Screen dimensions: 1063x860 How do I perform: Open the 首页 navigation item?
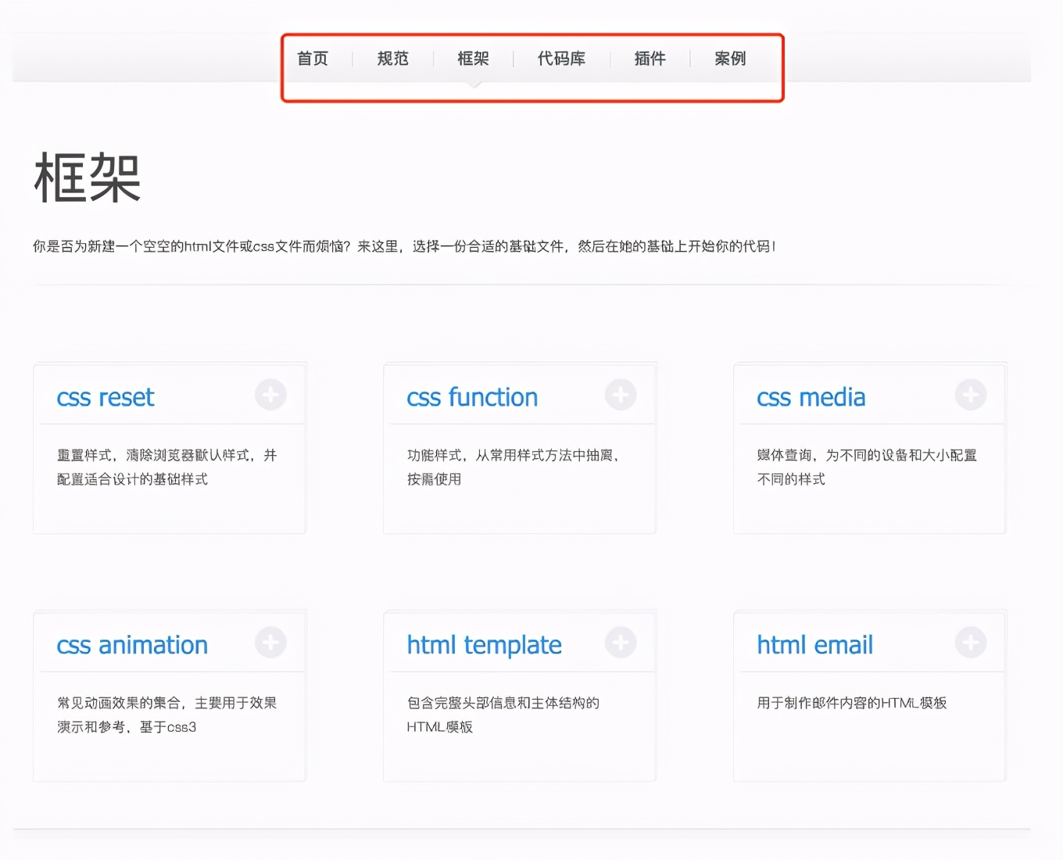(x=313, y=59)
